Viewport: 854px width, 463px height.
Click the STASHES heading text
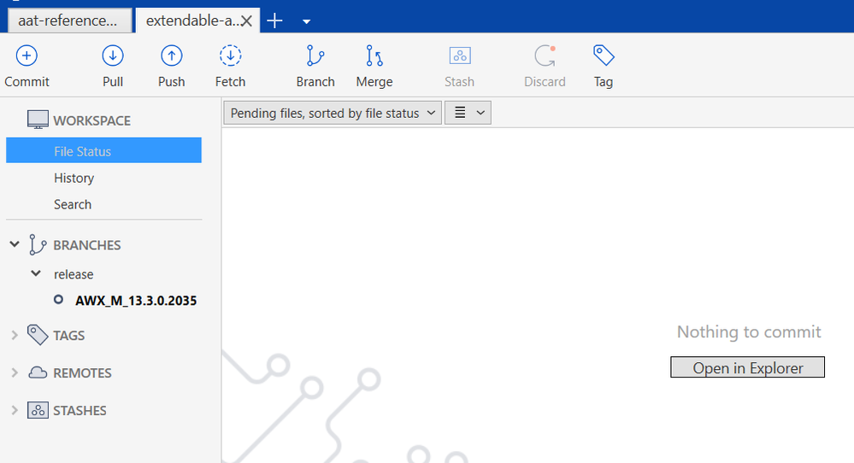[x=80, y=411]
